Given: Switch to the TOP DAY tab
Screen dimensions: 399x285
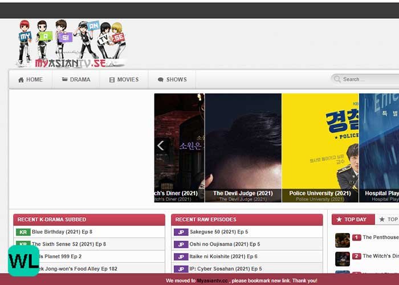Looking at the screenshot, I should coord(353,219).
